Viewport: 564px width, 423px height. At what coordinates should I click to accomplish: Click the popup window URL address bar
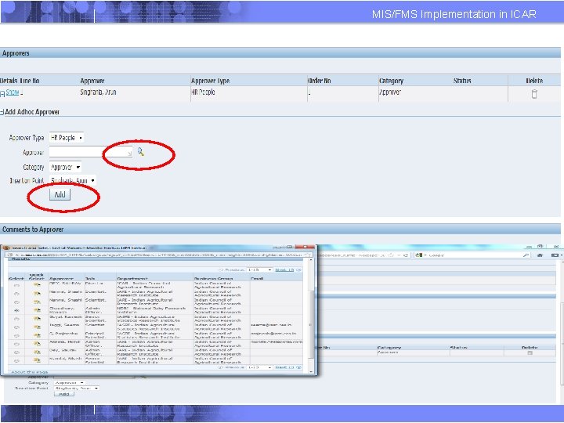pyautogui.click(x=158, y=255)
